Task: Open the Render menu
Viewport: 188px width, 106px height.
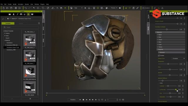Action: 27,4
